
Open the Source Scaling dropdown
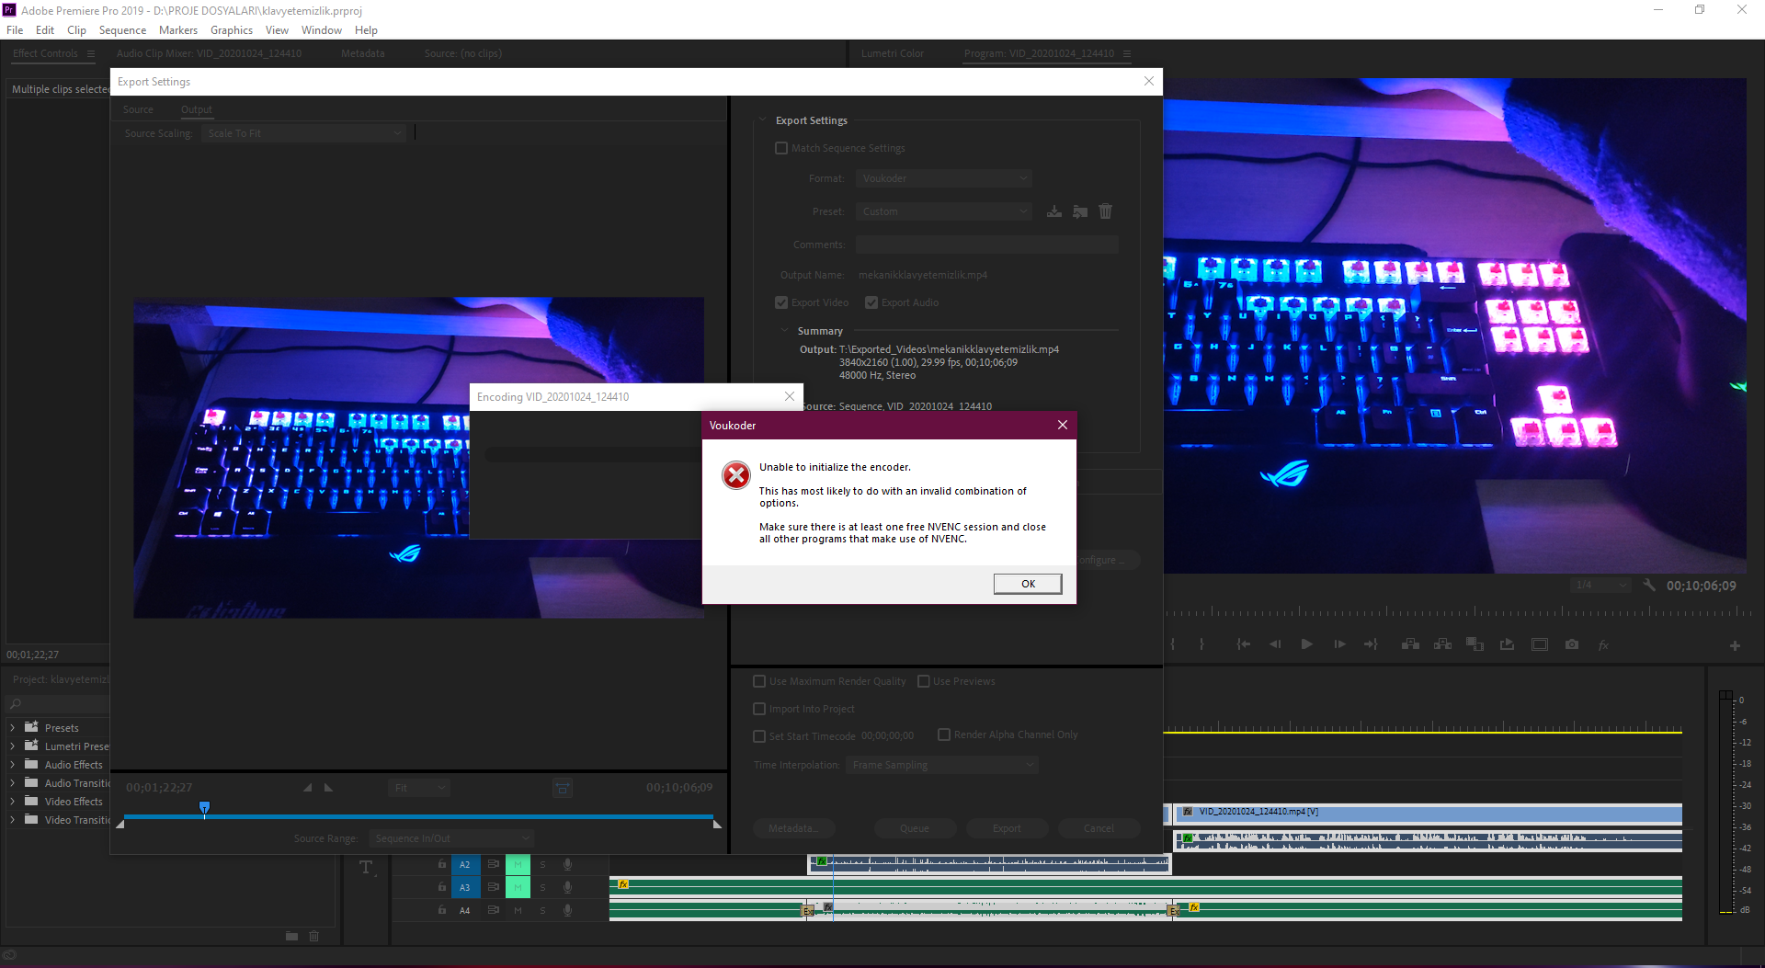click(x=304, y=133)
